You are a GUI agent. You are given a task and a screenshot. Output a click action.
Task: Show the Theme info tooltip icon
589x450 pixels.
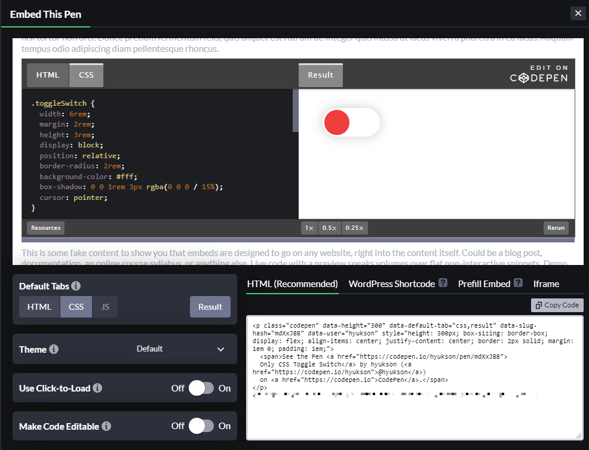tap(54, 349)
